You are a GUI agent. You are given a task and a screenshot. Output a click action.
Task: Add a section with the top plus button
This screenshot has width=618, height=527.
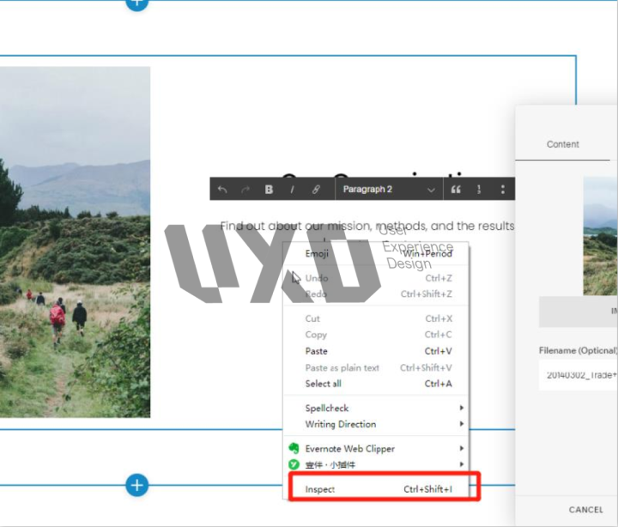[136, 3]
